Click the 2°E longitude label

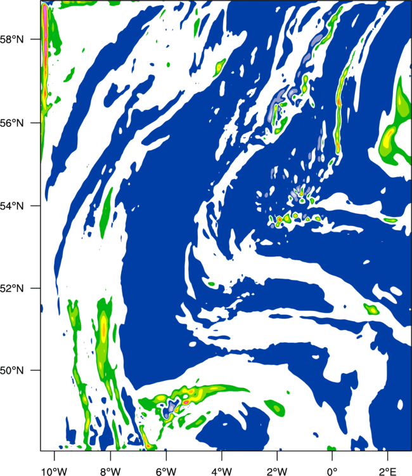click(388, 472)
